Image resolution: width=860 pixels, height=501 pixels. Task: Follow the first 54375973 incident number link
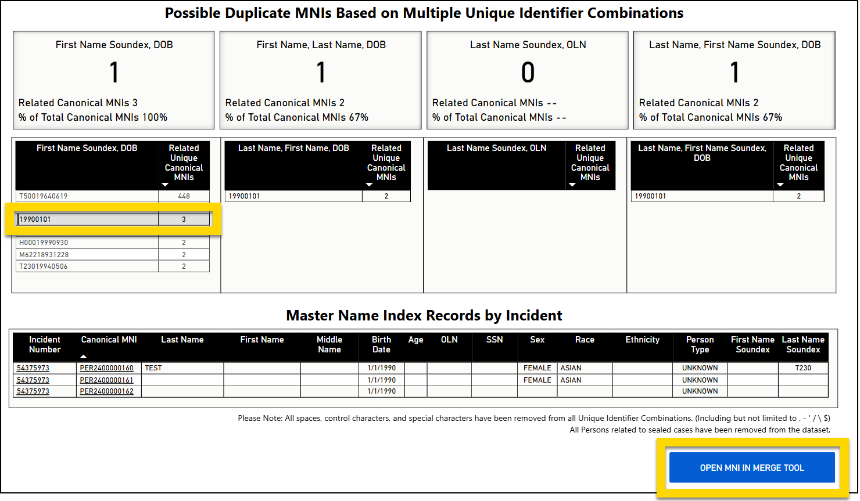point(44,367)
